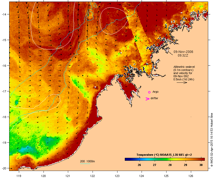Click the longitude axis label 122
215x178 pixels.
[x=93, y=176]
